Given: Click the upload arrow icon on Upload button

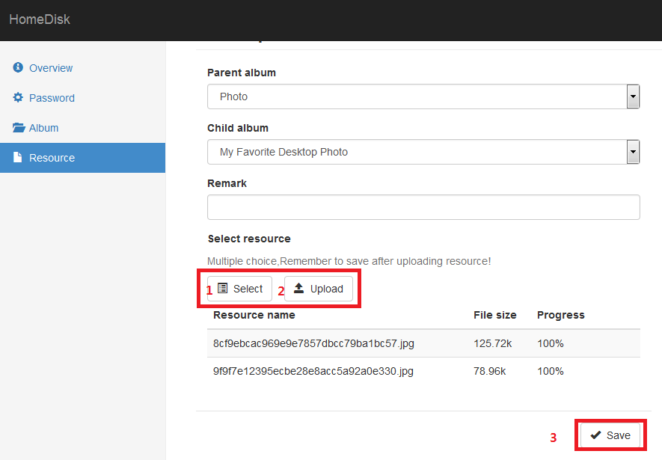Looking at the screenshot, I should (299, 289).
